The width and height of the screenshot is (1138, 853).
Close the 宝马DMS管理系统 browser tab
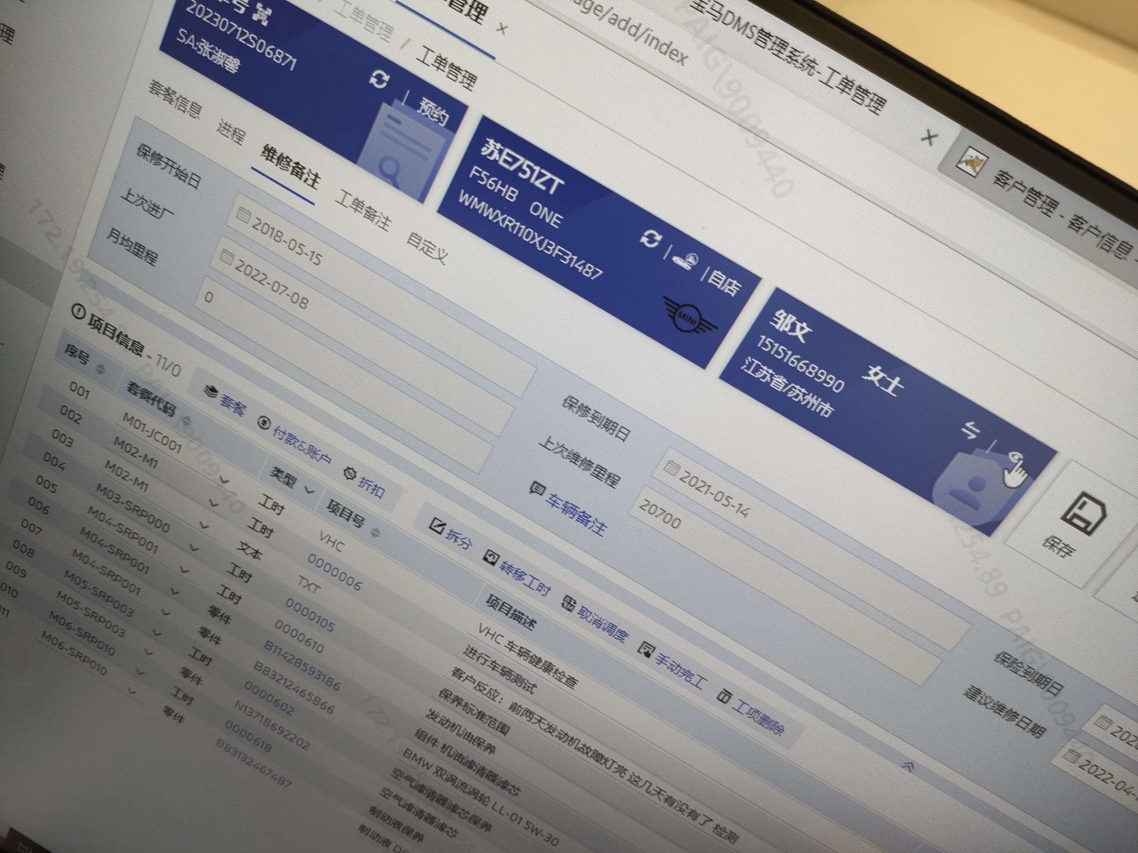click(927, 138)
